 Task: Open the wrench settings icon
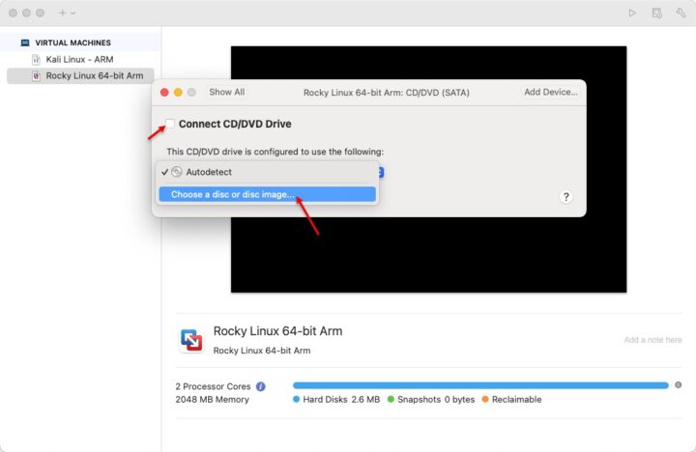click(x=681, y=13)
